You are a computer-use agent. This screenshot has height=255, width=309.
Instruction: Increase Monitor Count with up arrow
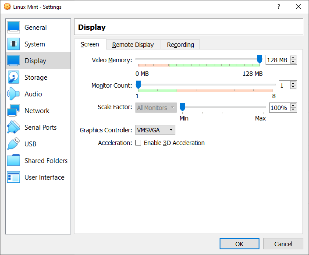[293, 83]
